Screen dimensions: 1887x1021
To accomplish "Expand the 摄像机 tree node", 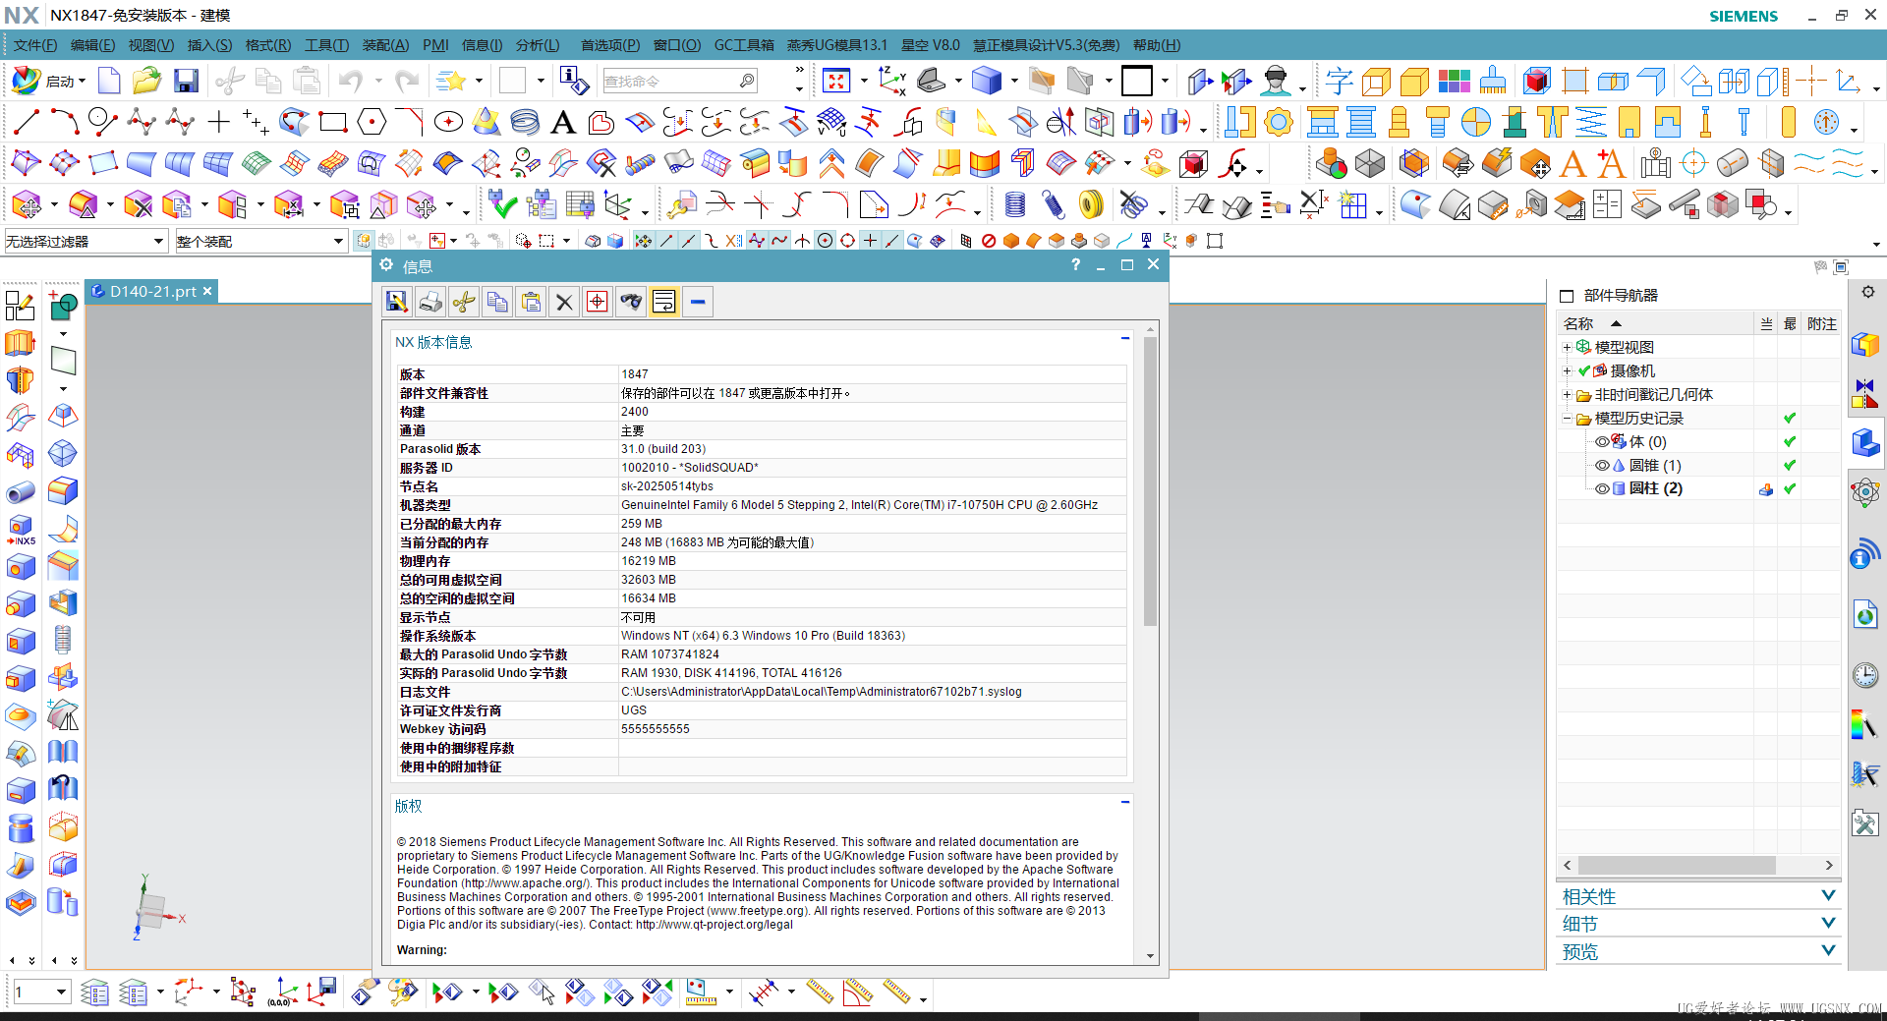I will [1568, 370].
